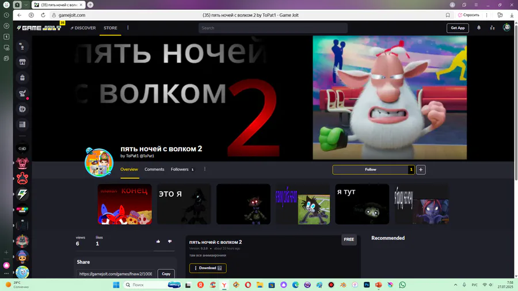Focus the Game Jolt search field
Viewport: 518px width, 291px height.
pos(273,28)
